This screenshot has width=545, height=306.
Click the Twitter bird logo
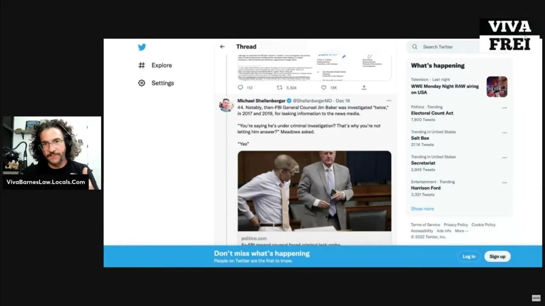point(142,47)
